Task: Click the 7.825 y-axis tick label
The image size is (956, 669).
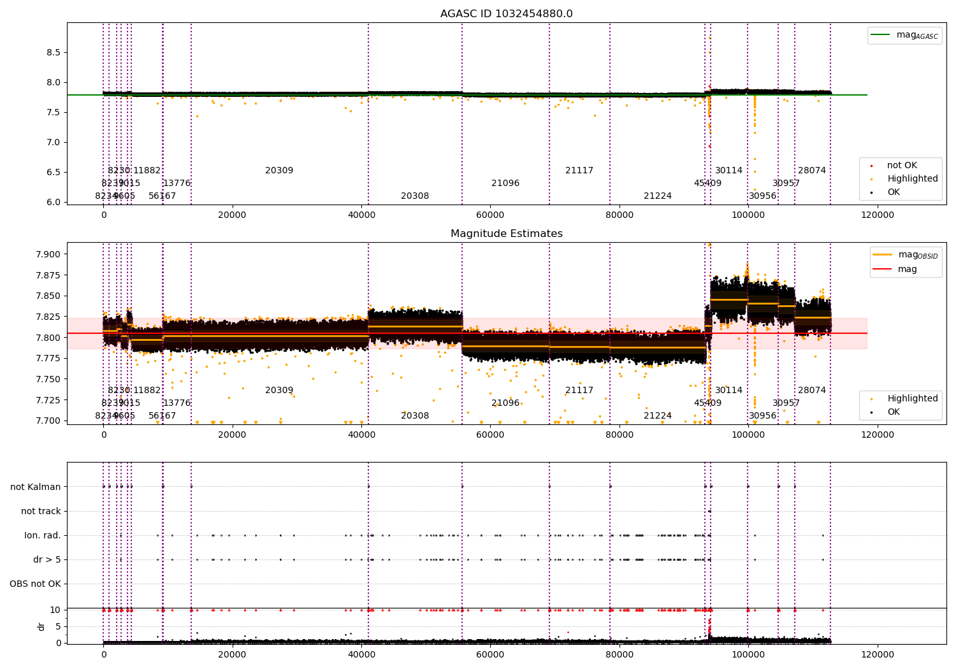Action: click(x=47, y=317)
